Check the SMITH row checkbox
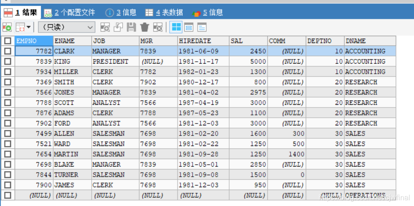The image size is (414, 206). pyautogui.click(x=8, y=82)
